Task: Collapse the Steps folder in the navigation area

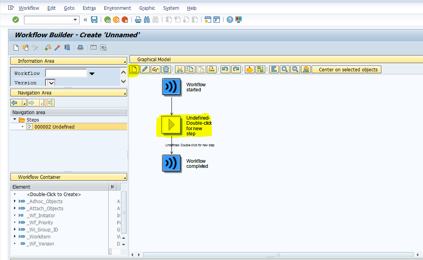Action: tap(15, 120)
